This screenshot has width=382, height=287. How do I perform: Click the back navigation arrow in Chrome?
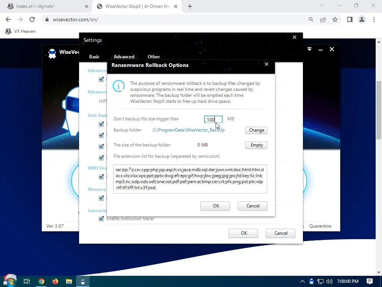pos(8,19)
